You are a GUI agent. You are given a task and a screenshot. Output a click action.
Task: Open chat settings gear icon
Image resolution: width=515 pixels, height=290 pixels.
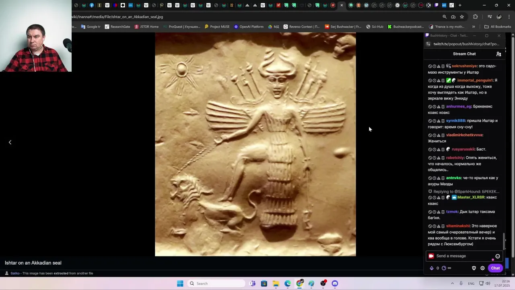coord(482,268)
